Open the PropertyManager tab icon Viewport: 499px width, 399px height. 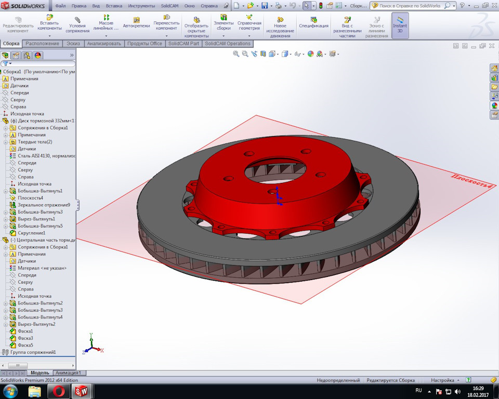tap(16, 55)
